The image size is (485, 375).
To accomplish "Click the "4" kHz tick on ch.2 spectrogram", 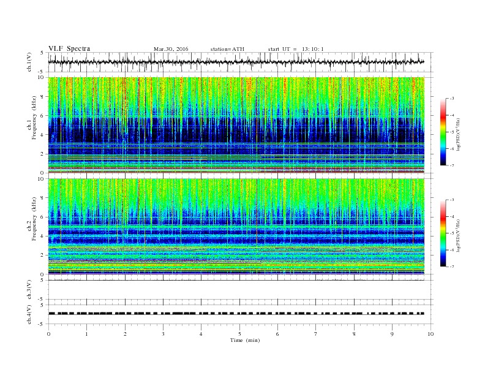I will point(43,236).
